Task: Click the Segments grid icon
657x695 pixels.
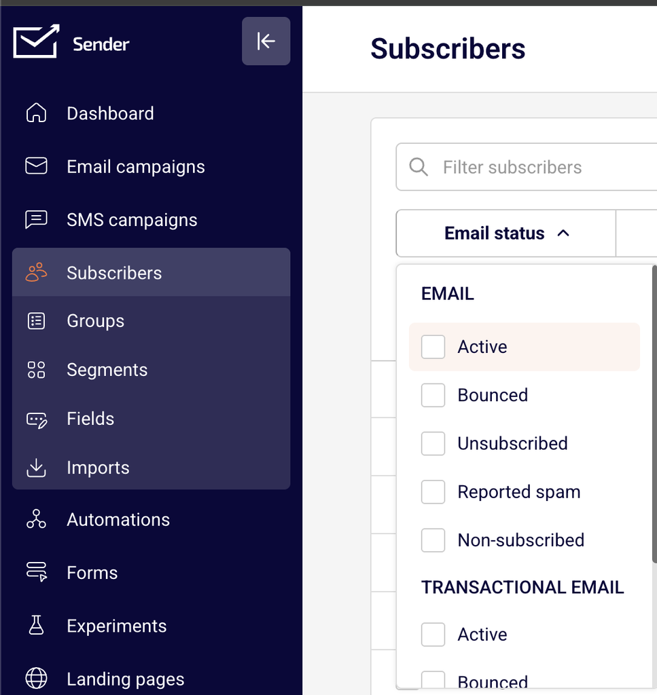Action: 36,370
